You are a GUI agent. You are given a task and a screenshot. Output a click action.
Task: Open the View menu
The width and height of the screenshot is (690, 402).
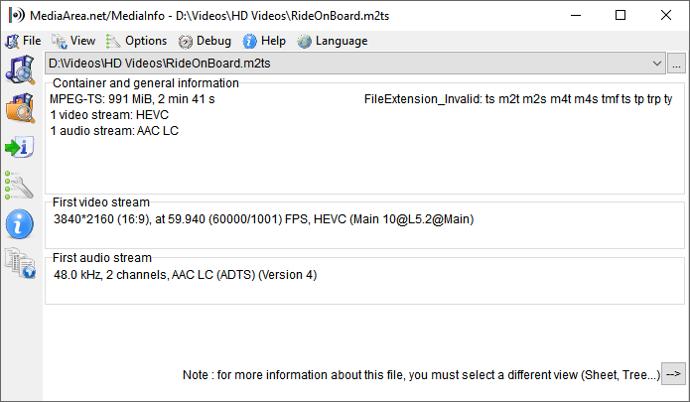click(x=73, y=41)
